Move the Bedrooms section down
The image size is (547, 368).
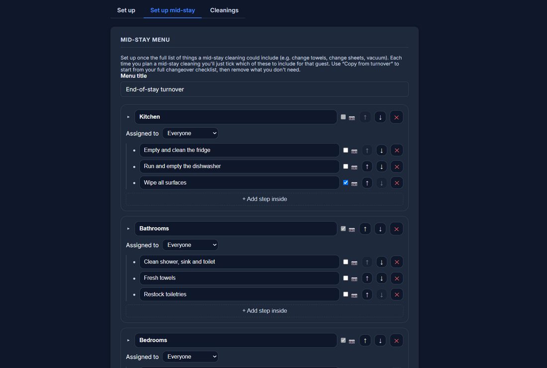coord(380,341)
